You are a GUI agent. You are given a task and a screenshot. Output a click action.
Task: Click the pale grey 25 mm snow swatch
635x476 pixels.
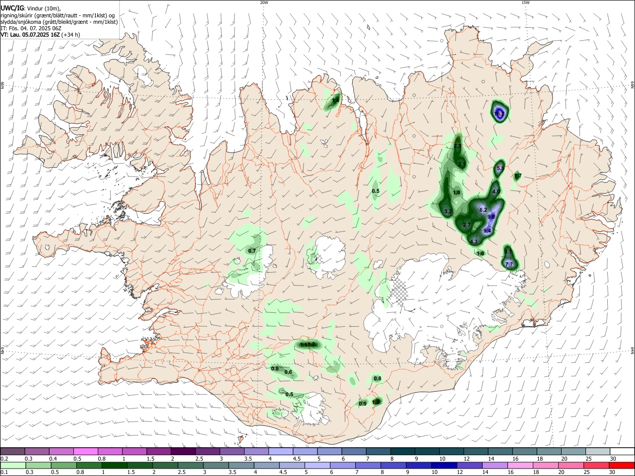[598, 452]
